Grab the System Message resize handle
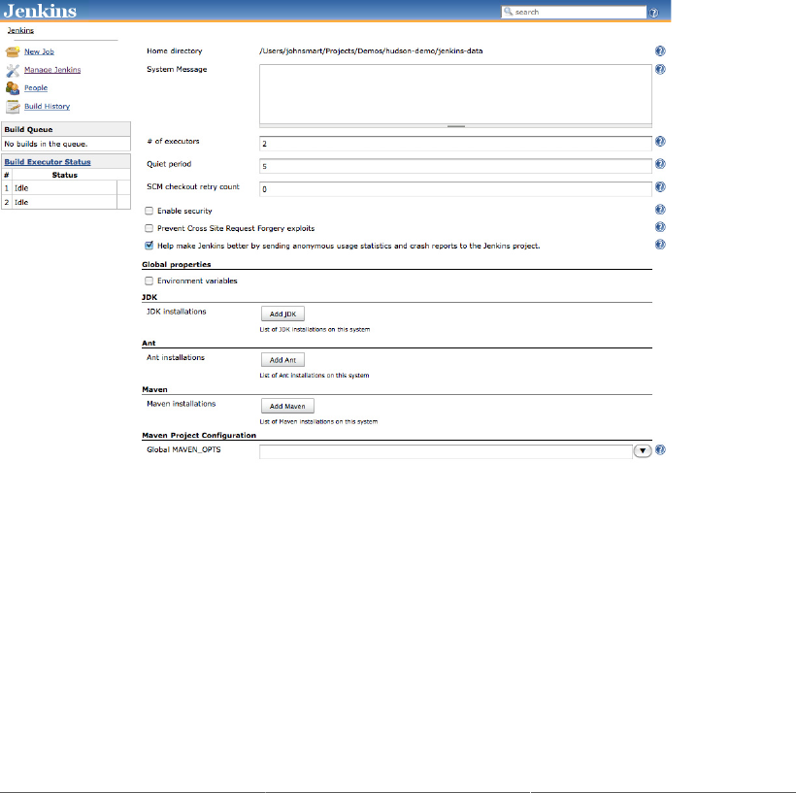Screen dimensions: 796x793 click(x=456, y=126)
